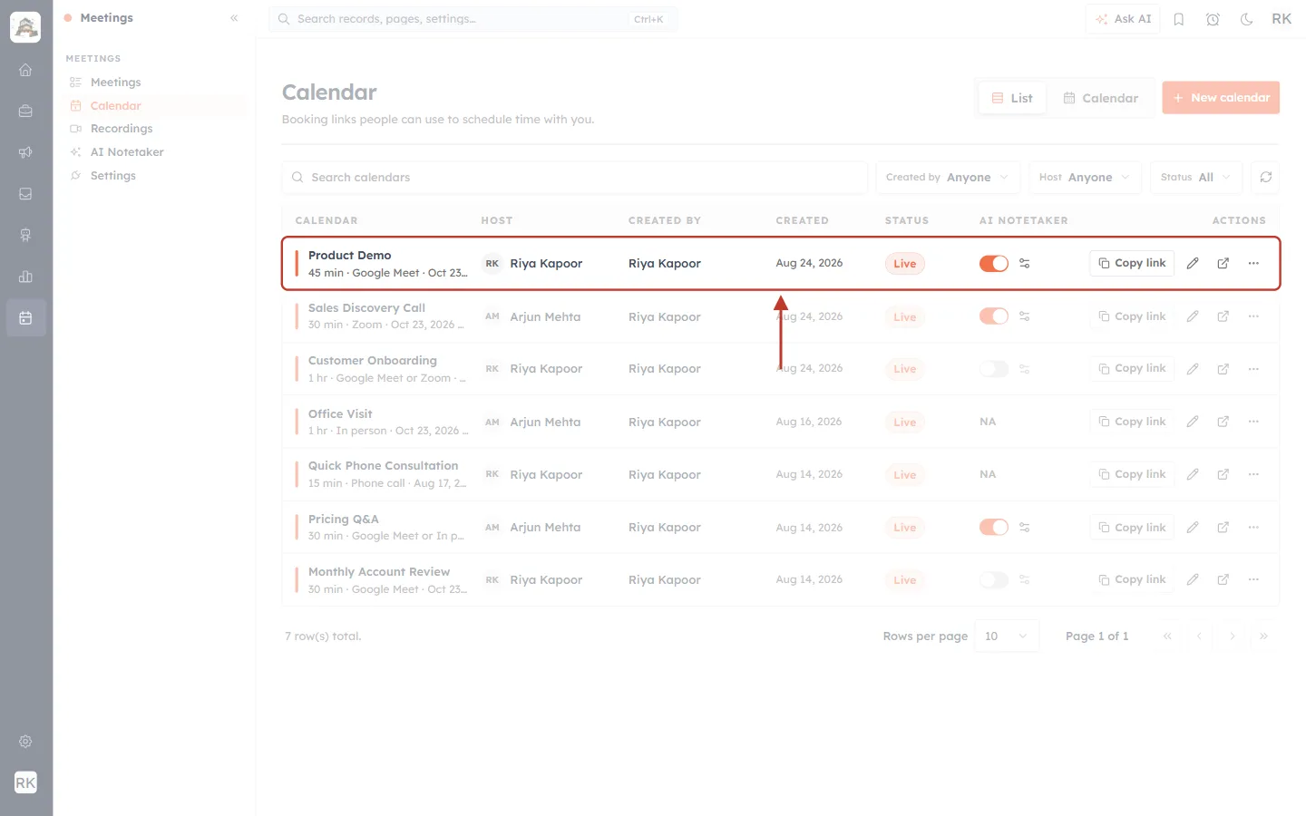The height and width of the screenshot is (816, 1306).
Task: Switch to dark mode moon icon
Action: [1247, 19]
